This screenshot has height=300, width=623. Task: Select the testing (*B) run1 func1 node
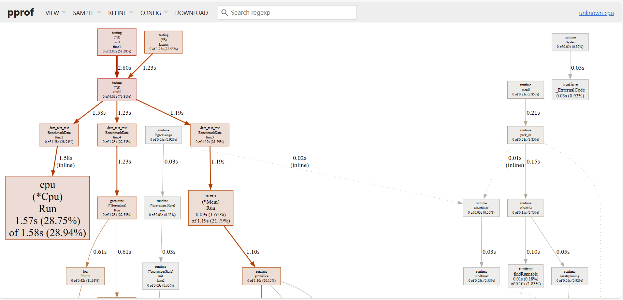tap(117, 42)
